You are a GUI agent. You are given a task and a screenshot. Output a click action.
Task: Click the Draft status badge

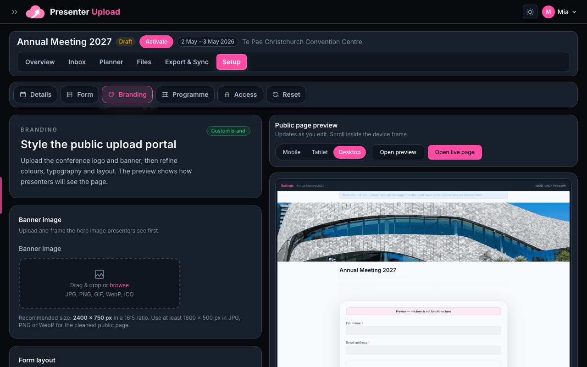[126, 42]
